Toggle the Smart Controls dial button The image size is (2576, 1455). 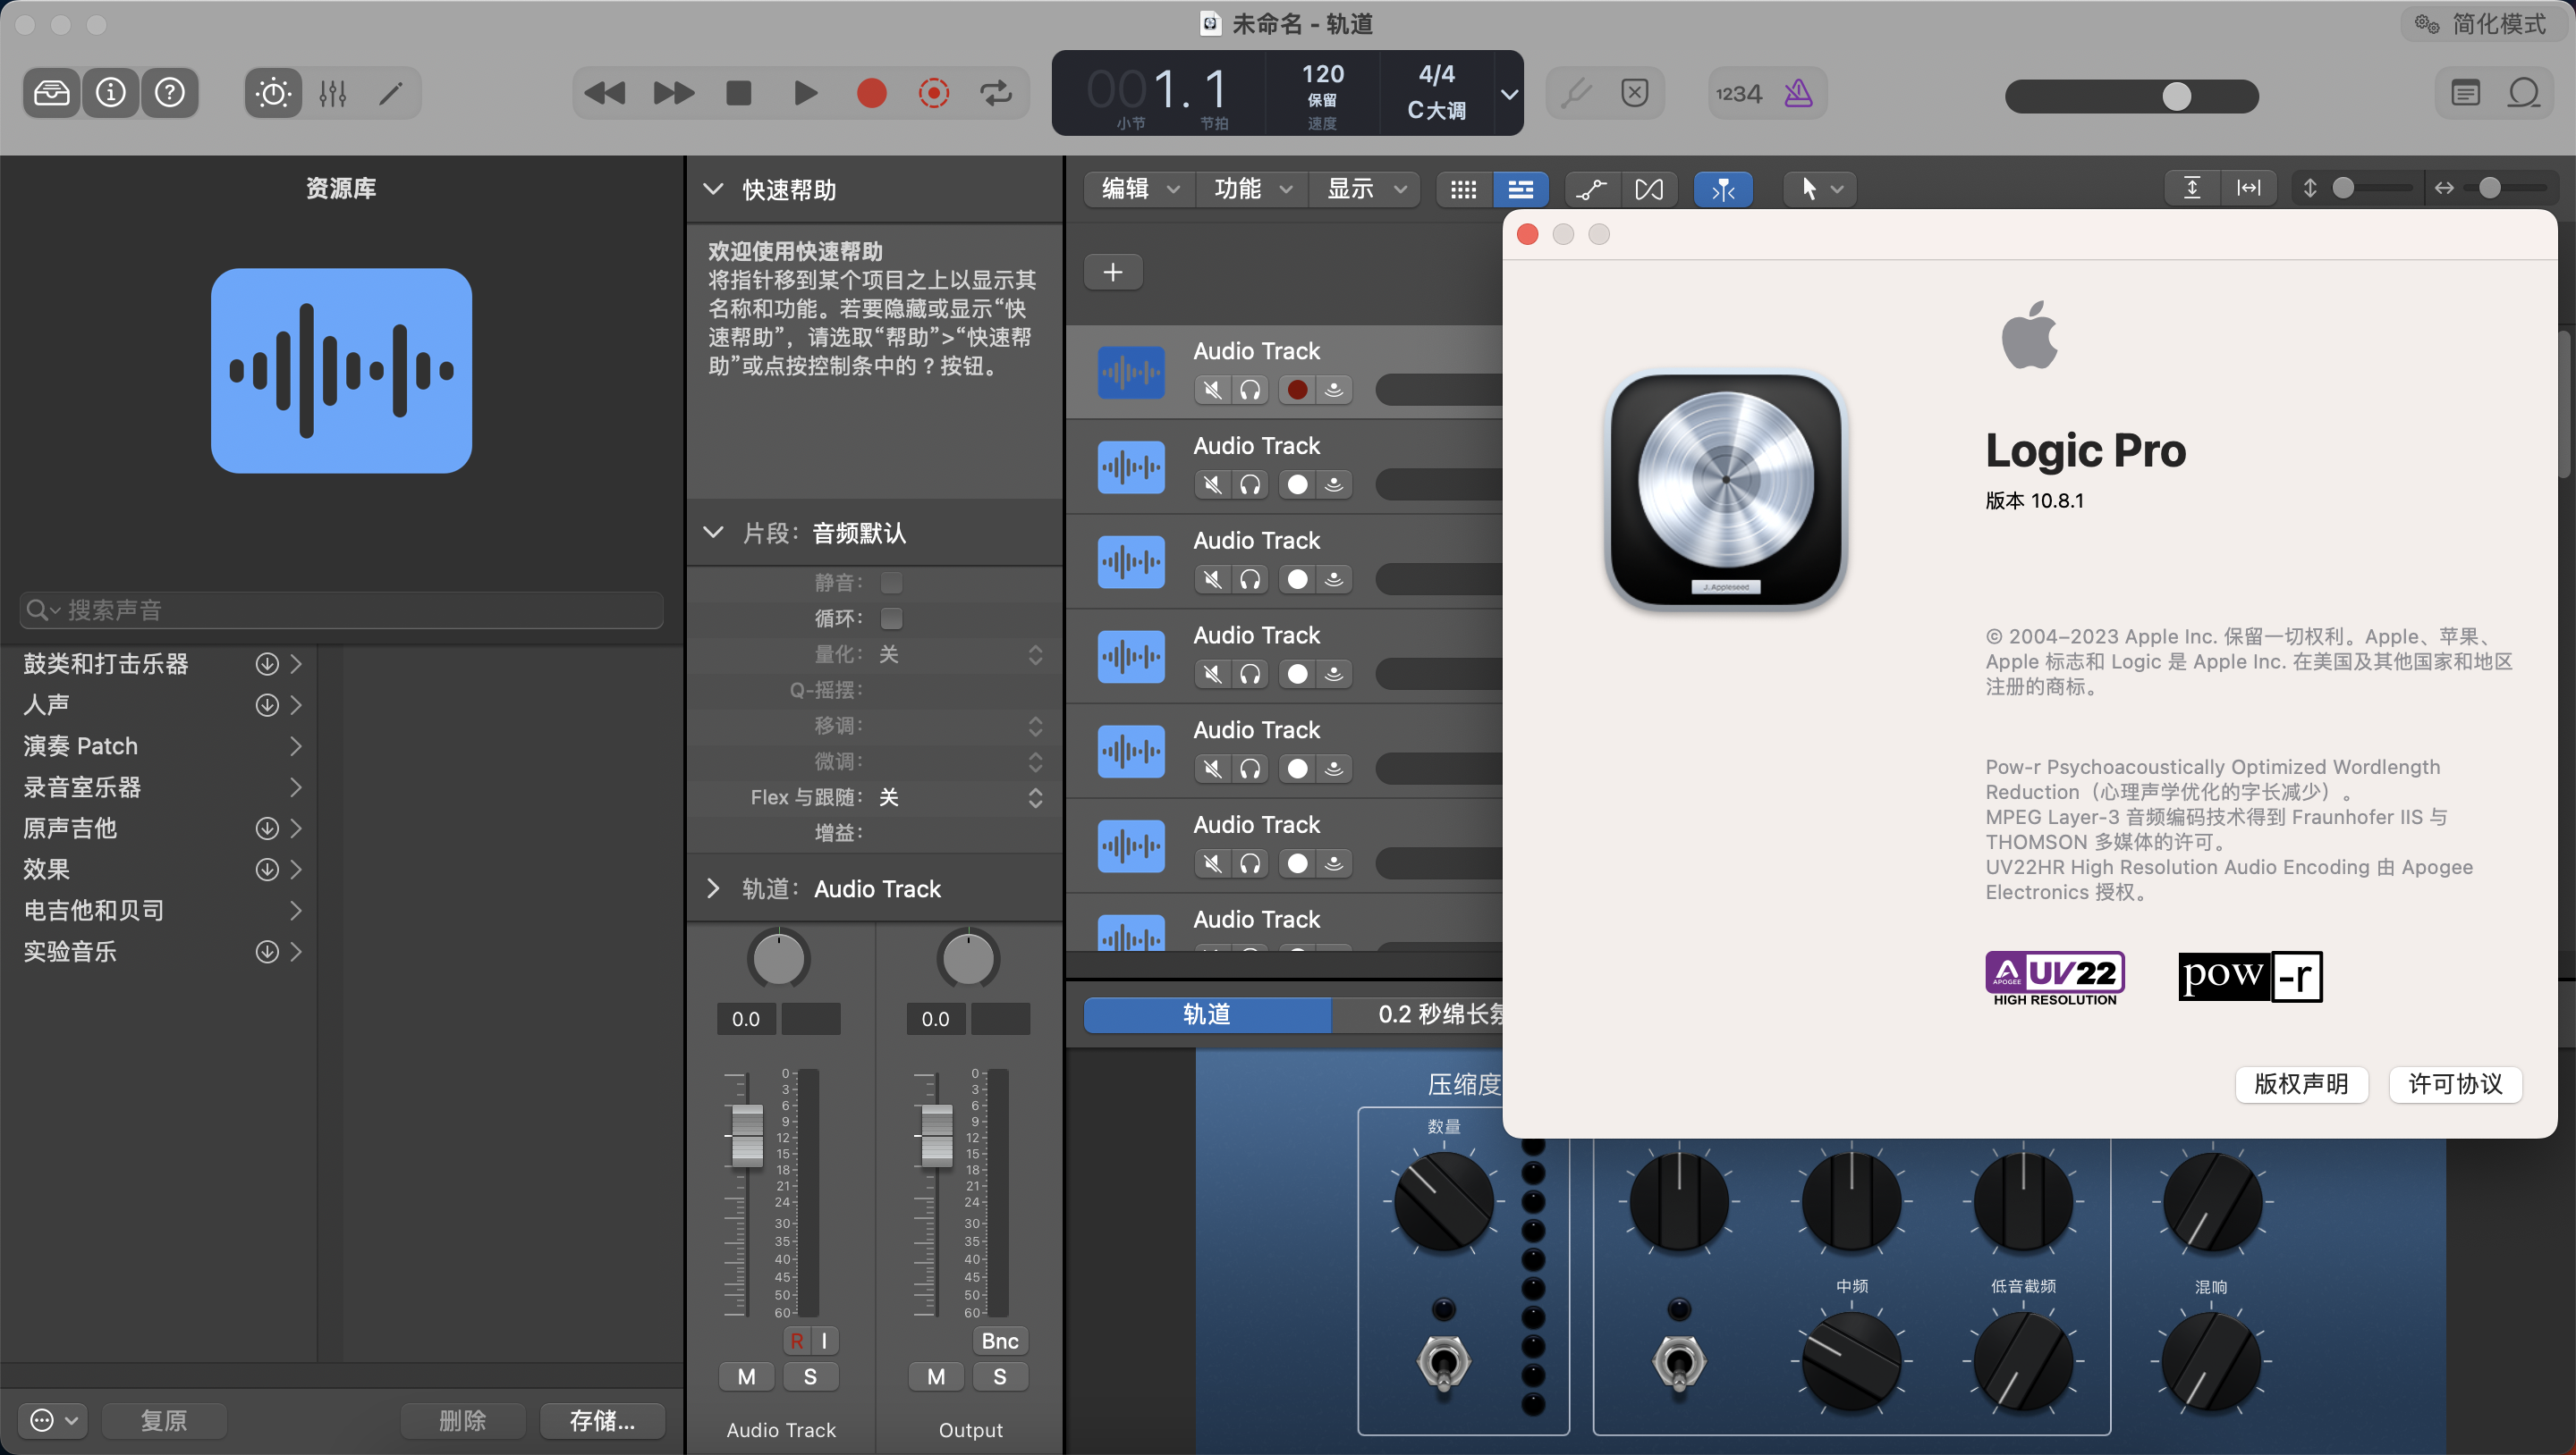273,93
